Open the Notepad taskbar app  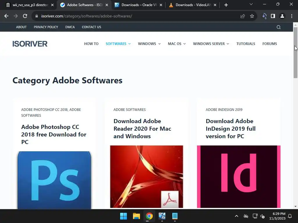coord(175,216)
